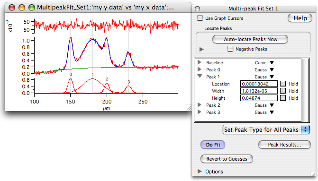Tick the Negative Peaks checkbox
Viewport: 318px width, 181px height.
[x=230, y=49]
